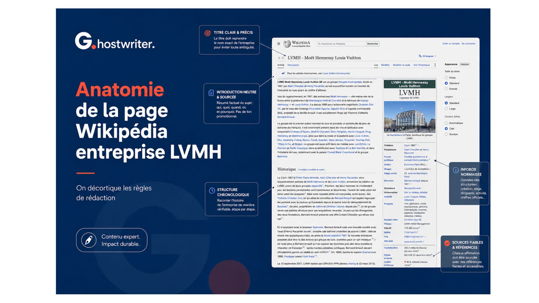This screenshot has width=539, height=303.
Task: Open the Radio Classique link
Action: tap(298, 148)
